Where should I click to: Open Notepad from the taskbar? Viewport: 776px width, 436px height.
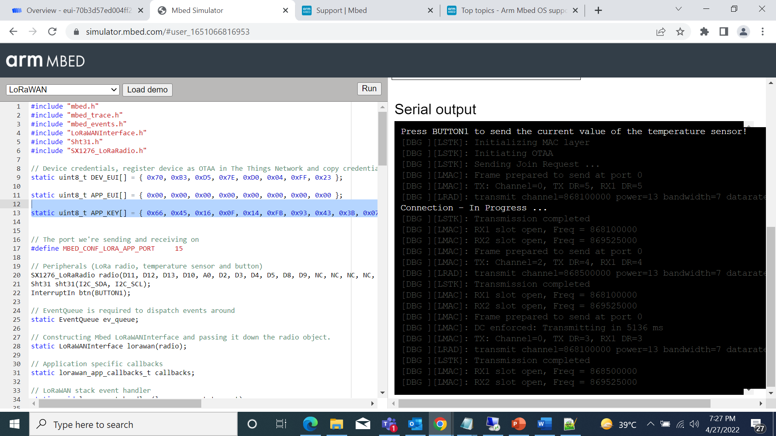click(x=467, y=424)
